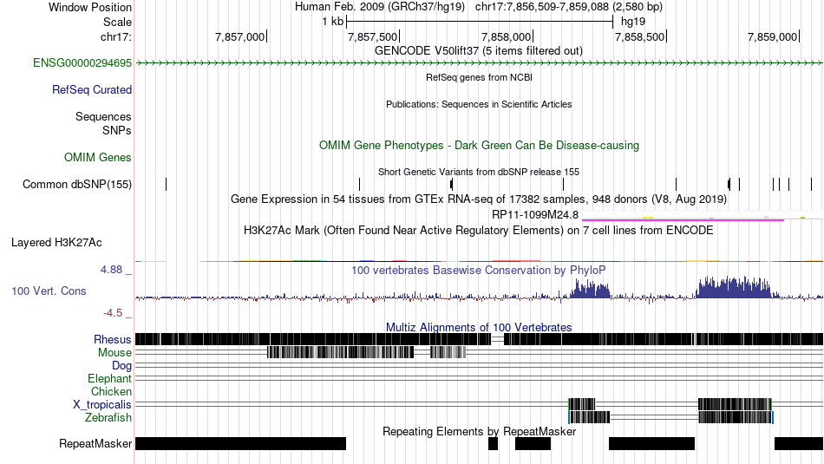The width and height of the screenshot is (824, 464).
Task: Click the mouse alignment block
Action: (x=341, y=352)
